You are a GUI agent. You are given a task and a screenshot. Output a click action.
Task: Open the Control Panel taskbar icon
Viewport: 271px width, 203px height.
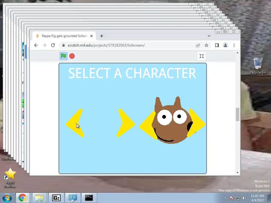(73, 198)
